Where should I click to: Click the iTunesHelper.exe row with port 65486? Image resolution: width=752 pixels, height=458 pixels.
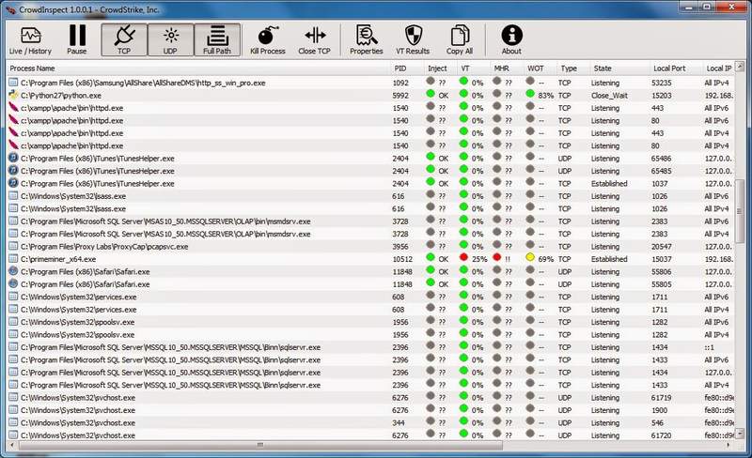coord(370,159)
